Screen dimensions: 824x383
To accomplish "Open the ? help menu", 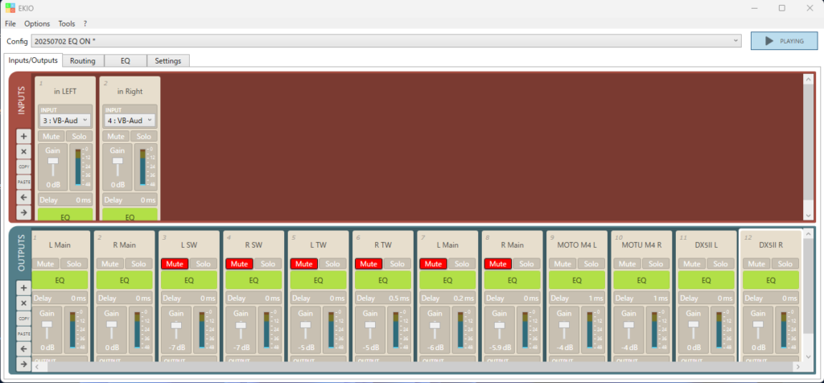I will click(85, 23).
